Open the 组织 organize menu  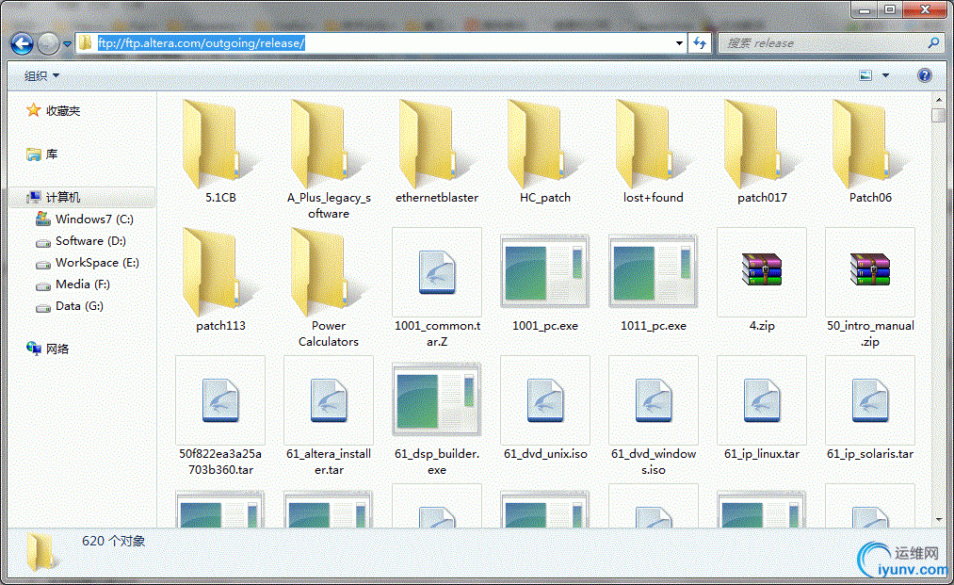pyautogui.click(x=41, y=75)
